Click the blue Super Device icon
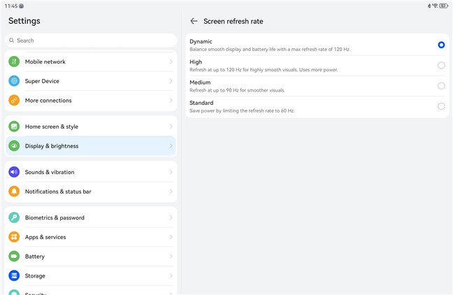Screen dimensions: 453x295 click(x=14, y=81)
